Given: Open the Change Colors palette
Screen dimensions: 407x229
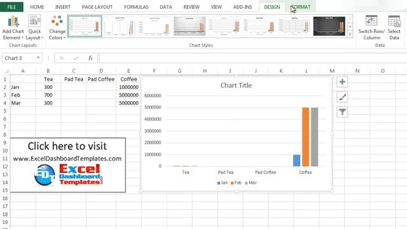Looking at the screenshot, I should click(57, 27).
